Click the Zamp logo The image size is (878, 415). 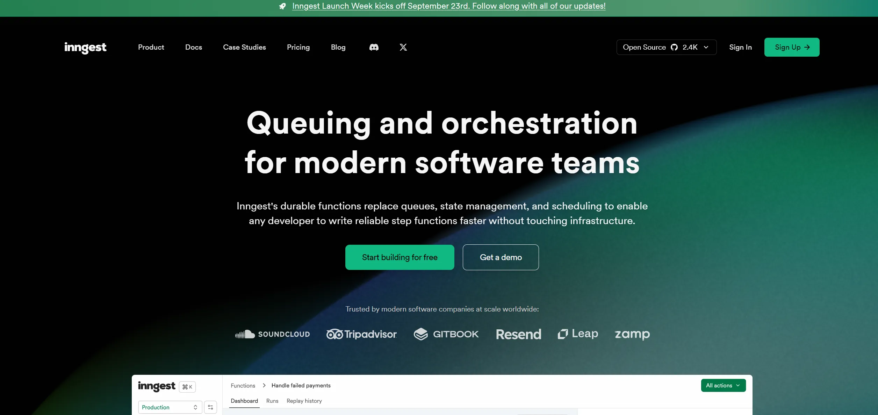632,334
